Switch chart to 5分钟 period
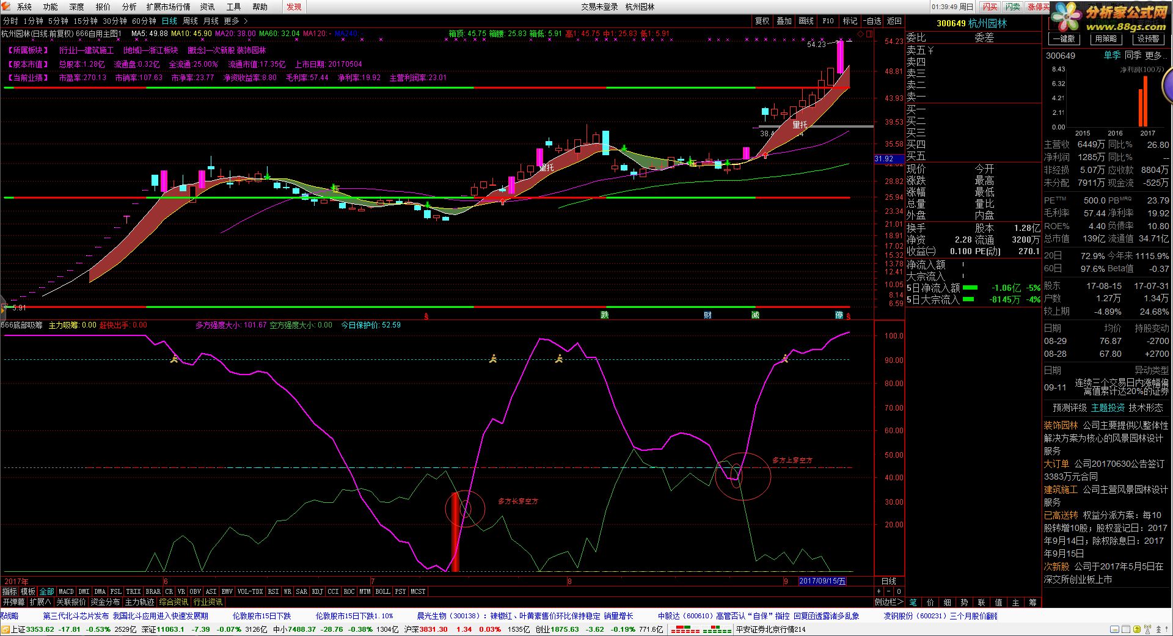This screenshot has width=1173, height=636. pos(59,21)
